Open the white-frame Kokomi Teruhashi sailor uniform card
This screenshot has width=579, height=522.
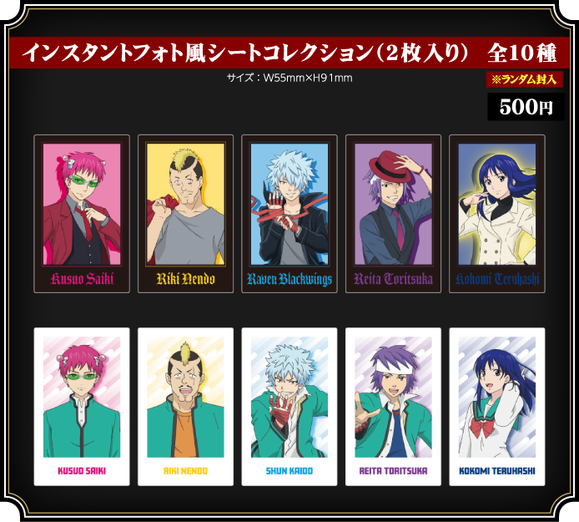tap(497, 407)
